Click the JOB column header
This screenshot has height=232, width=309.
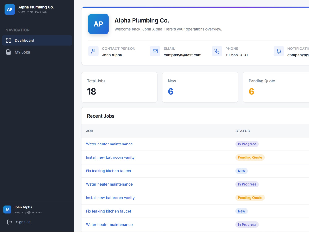(90, 131)
